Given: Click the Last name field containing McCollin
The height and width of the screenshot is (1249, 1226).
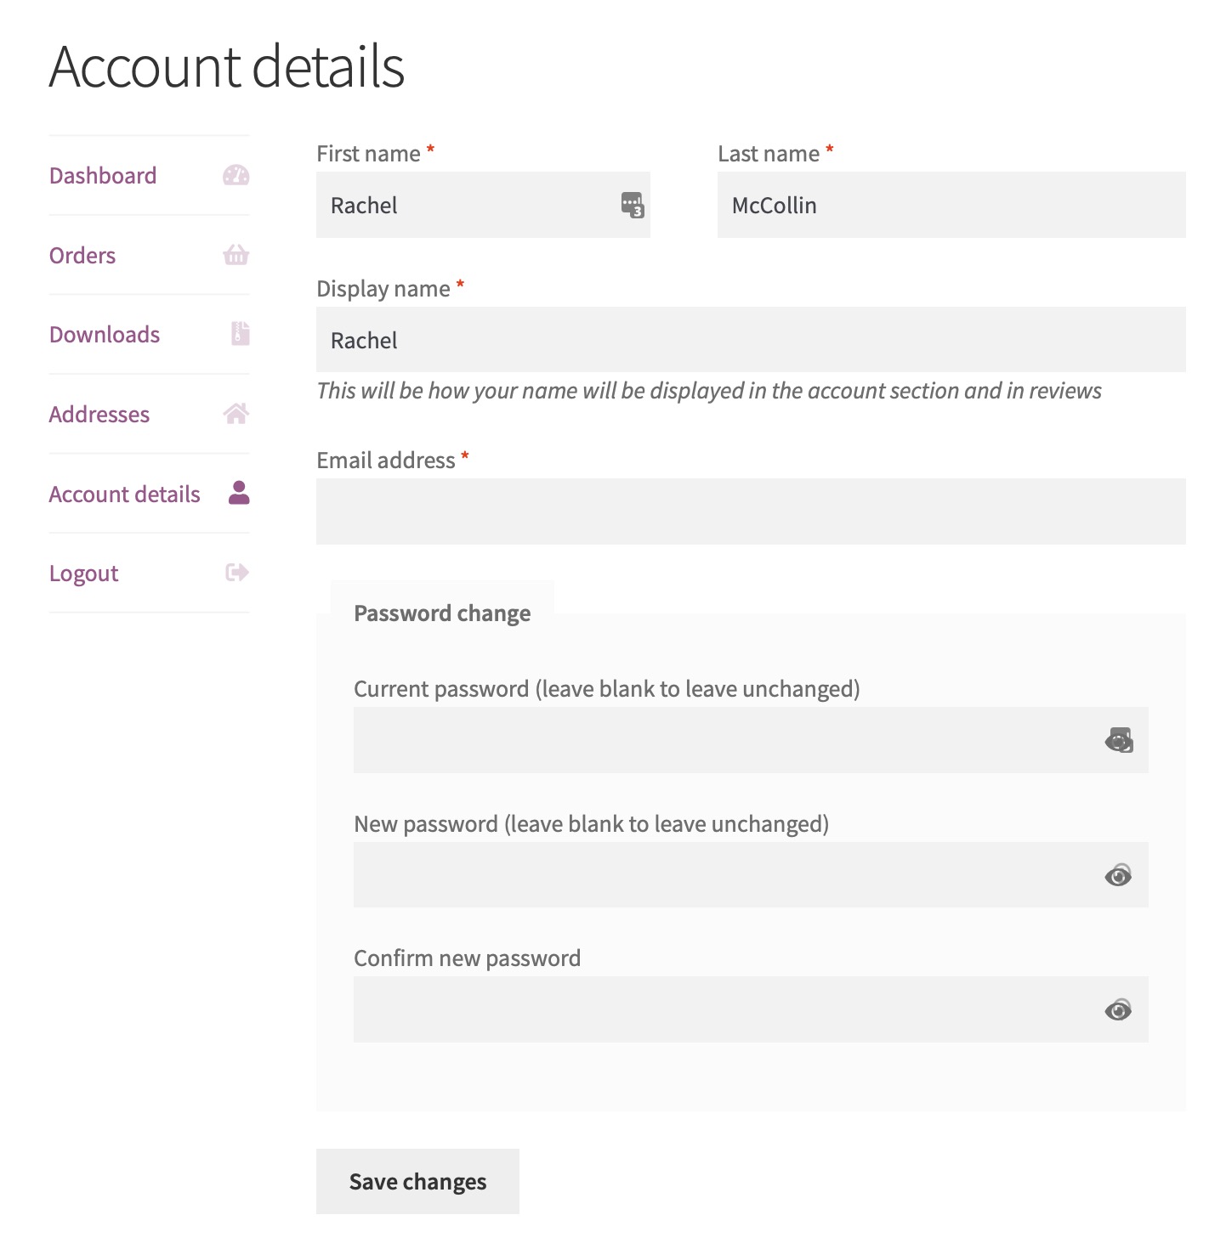Looking at the screenshot, I should [x=951, y=205].
